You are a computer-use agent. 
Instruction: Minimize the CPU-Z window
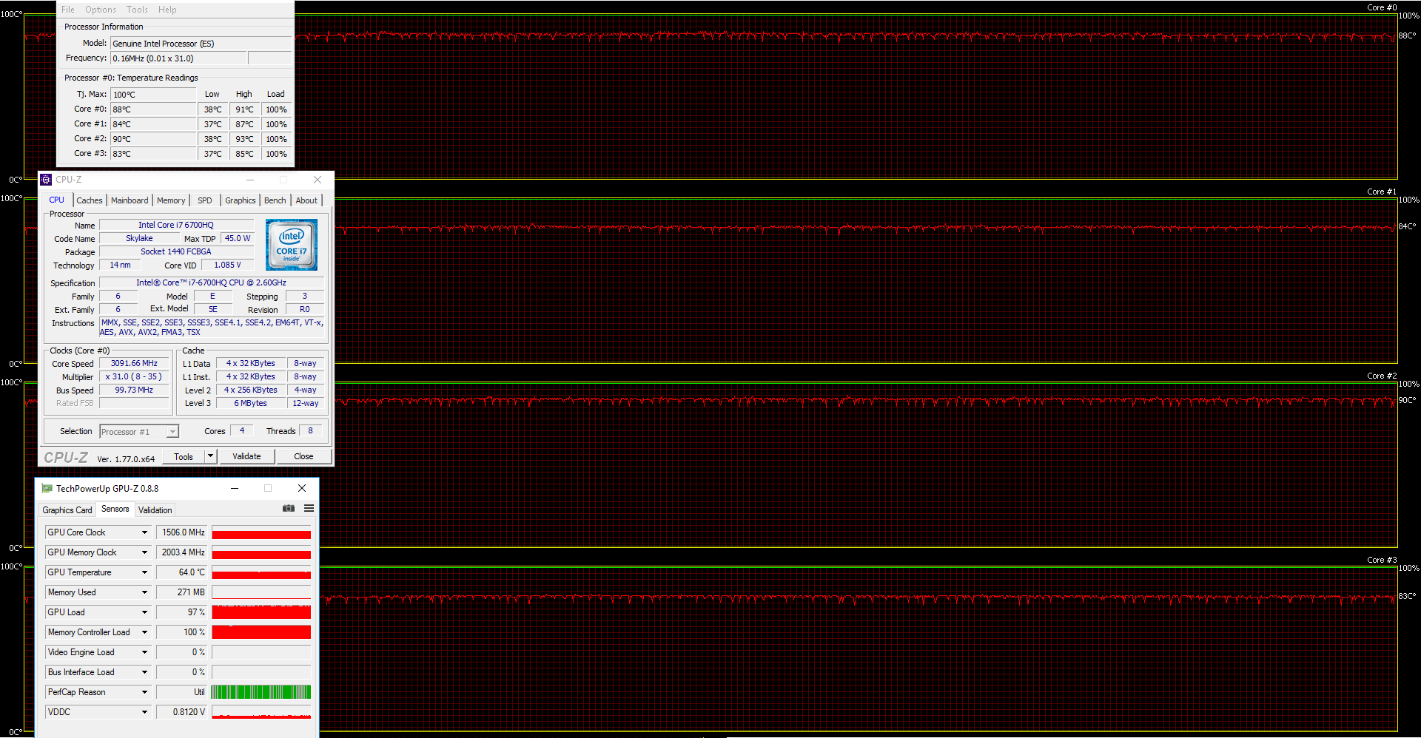(250, 180)
